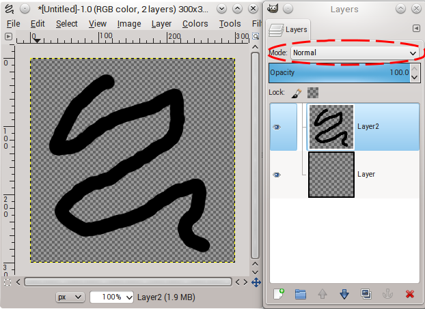Open the px unit dropdown
Screen dimensions: 425x309
click(70, 297)
